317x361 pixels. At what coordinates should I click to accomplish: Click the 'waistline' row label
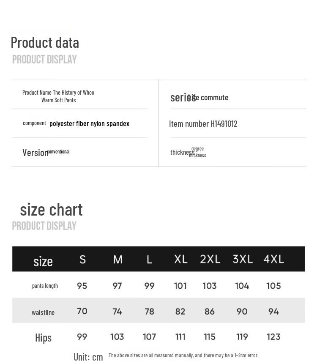pyautogui.click(x=43, y=312)
